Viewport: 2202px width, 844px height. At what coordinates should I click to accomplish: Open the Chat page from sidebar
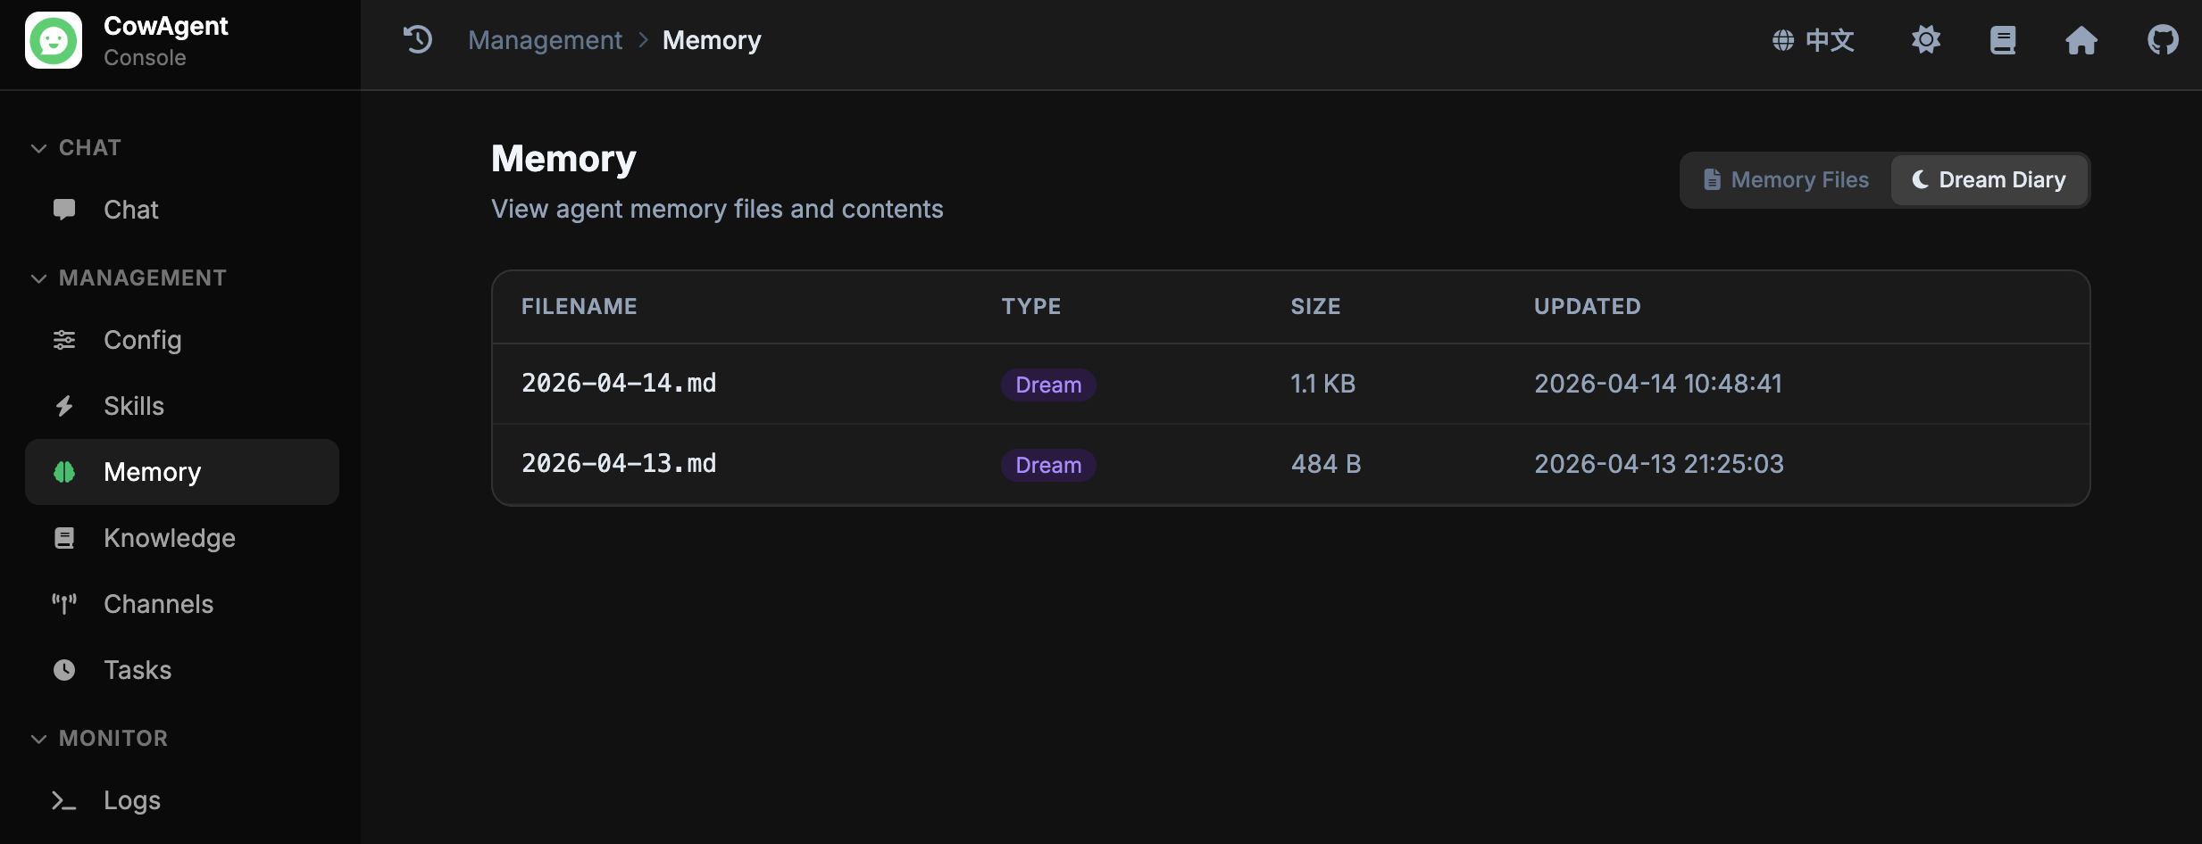pos(130,210)
